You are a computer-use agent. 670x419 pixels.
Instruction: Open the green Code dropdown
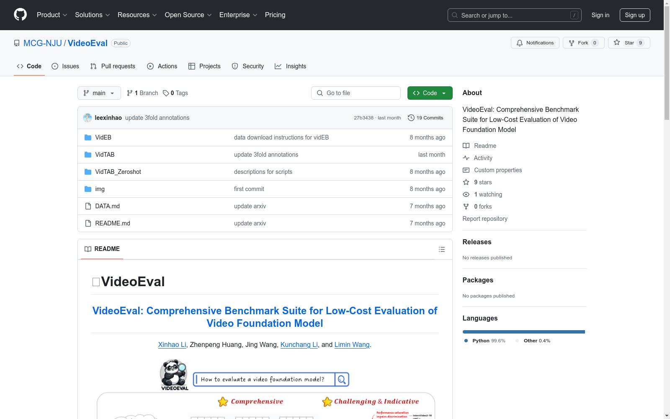tap(430, 93)
